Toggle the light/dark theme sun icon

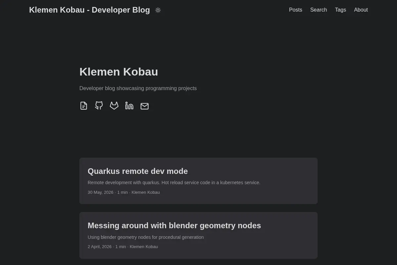coord(158,10)
